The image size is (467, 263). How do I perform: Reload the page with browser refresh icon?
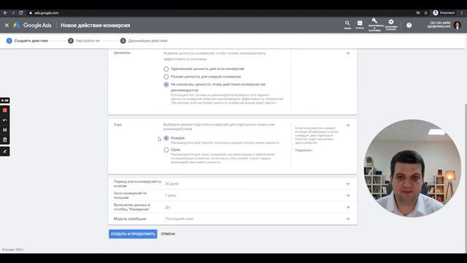(x=21, y=13)
